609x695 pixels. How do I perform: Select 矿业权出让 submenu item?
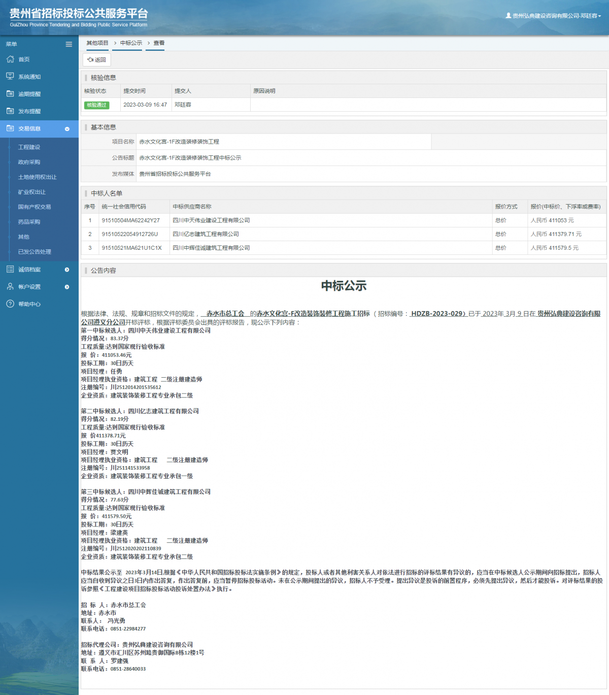32,192
